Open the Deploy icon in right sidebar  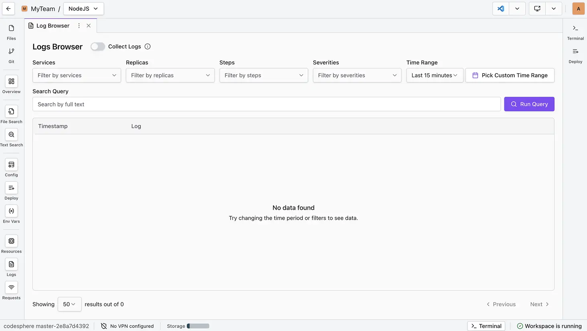575,55
